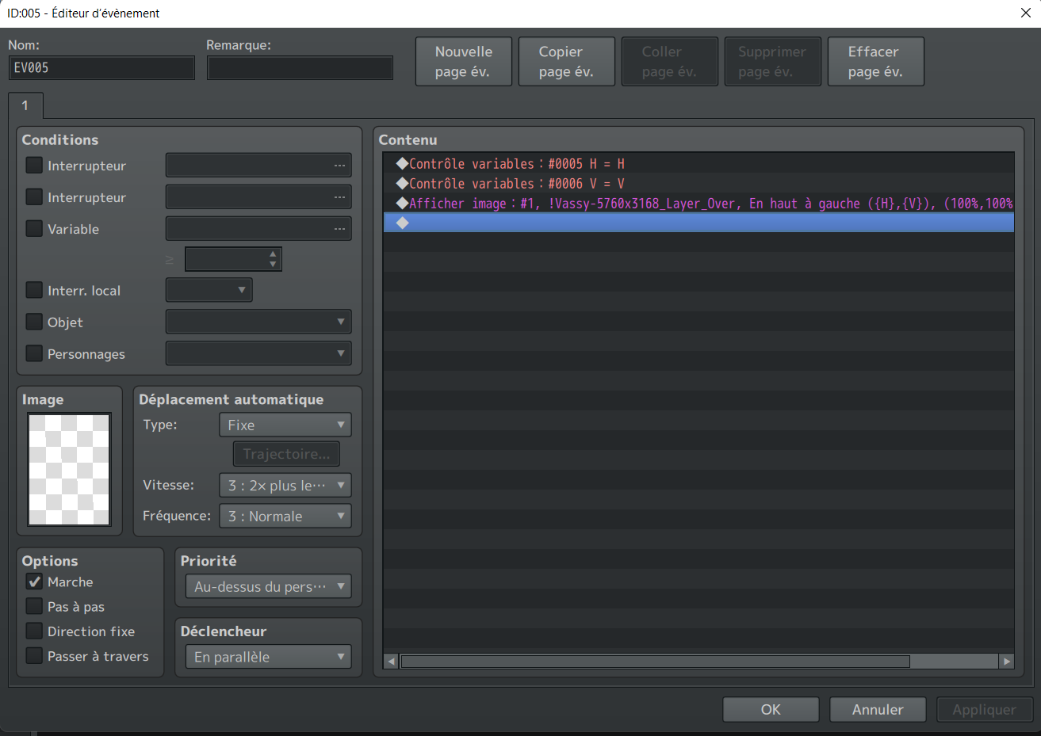The width and height of the screenshot is (1041, 736).
Task: Enable the Passer à travers option
Action: 34,656
